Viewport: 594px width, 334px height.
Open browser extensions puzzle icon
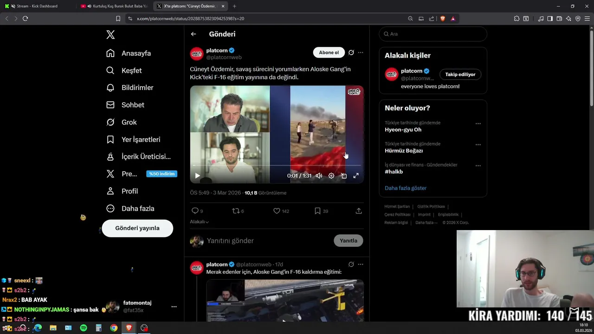tap(517, 19)
